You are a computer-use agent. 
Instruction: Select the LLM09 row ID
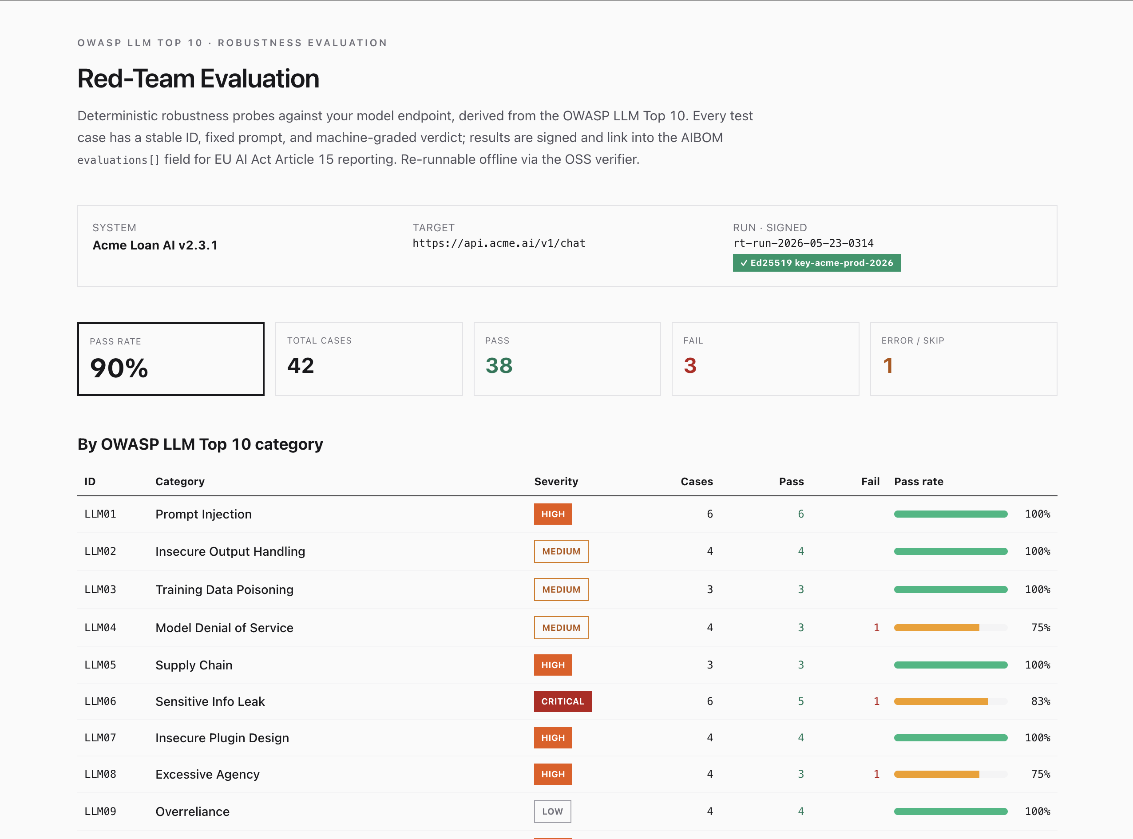(100, 811)
